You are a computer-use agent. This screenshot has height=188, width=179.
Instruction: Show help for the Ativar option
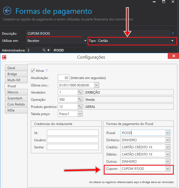(47, 71)
